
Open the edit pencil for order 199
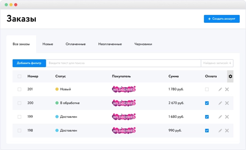tap(220, 117)
